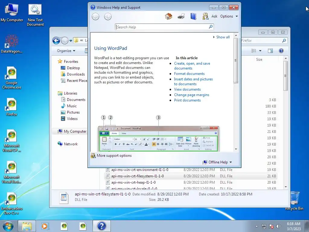Open Downloads in Explorer sidebar
This screenshot has width=309, height=232.
point(73,74)
